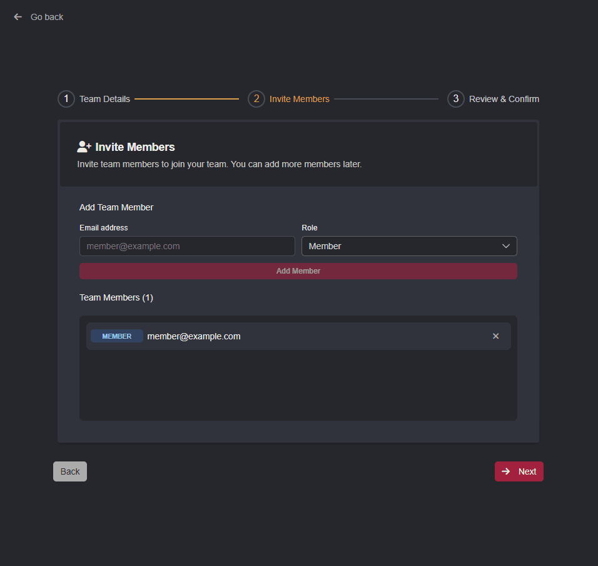Click the orange progress line after Team Details
Screen dimensions: 598x566
pyautogui.click(x=186, y=99)
